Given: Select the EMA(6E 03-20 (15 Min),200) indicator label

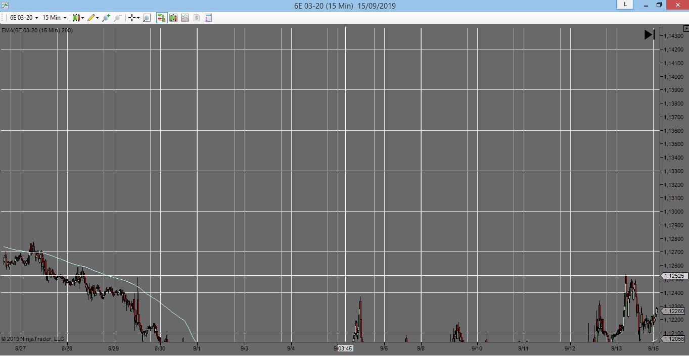Looking at the screenshot, I should 37,31.
